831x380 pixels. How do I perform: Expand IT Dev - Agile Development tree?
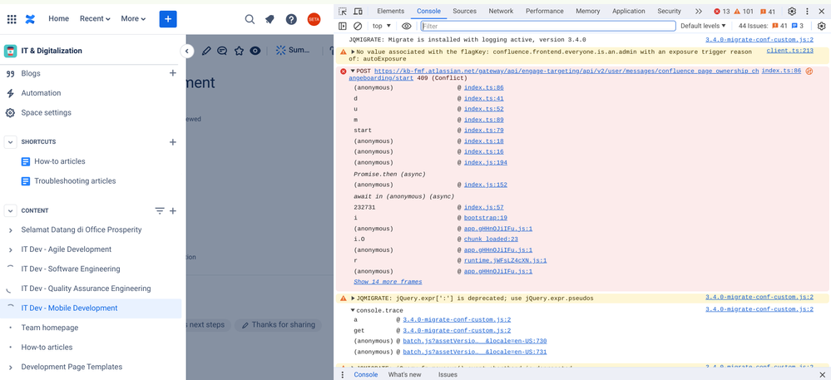(10, 249)
